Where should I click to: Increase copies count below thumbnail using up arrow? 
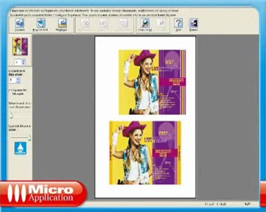pos(23,61)
